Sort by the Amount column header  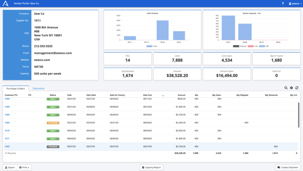[x=182, y=95]
